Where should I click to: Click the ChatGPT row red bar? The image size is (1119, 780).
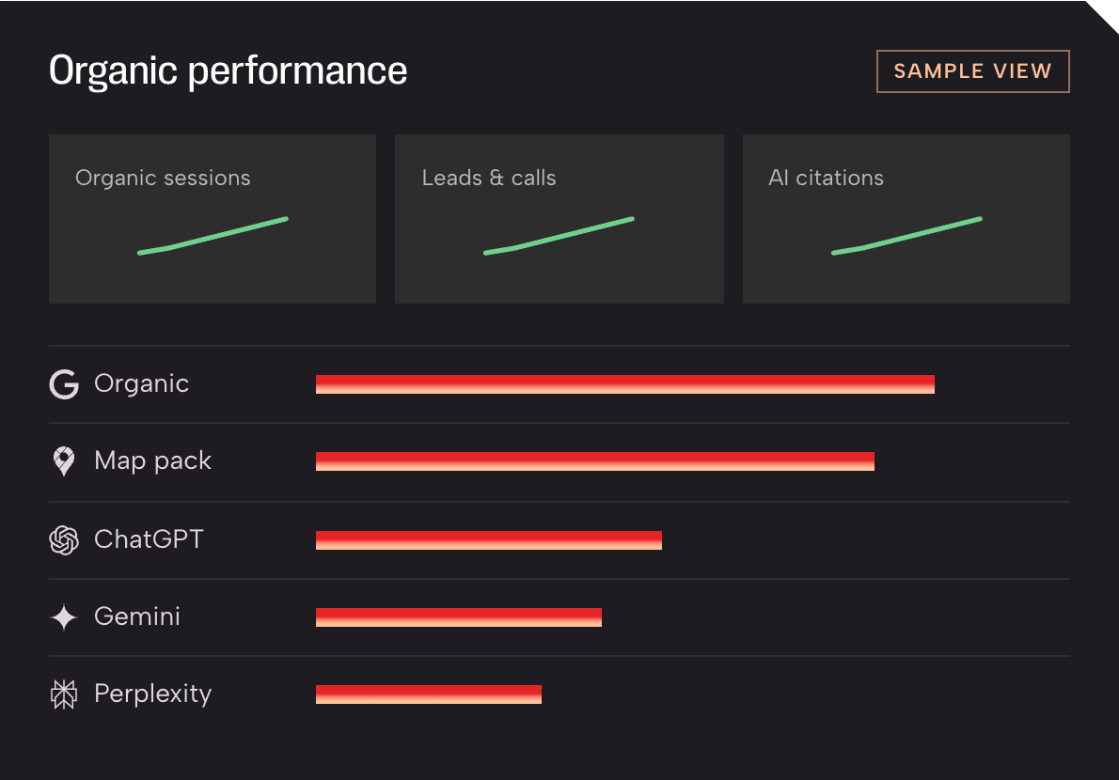(489, 540)
